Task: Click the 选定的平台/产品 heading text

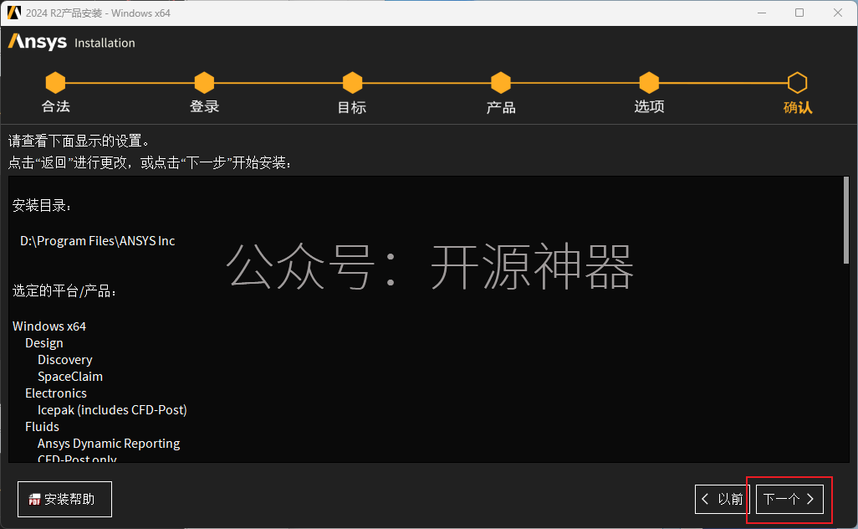Action: 64,290
